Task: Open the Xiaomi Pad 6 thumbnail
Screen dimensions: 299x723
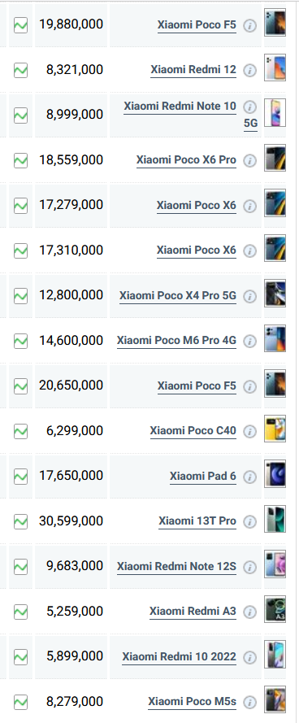Action: (x=275, y=474)
